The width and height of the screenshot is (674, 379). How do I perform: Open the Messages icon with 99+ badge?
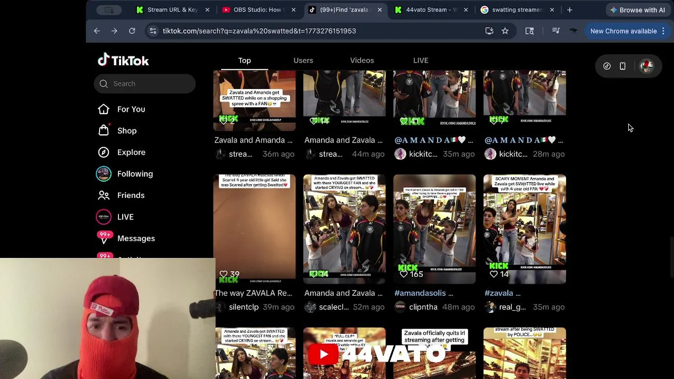click(104, 238)
